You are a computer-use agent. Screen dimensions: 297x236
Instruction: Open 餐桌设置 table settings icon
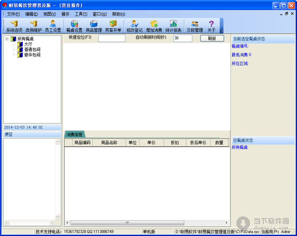pos(74,26)
